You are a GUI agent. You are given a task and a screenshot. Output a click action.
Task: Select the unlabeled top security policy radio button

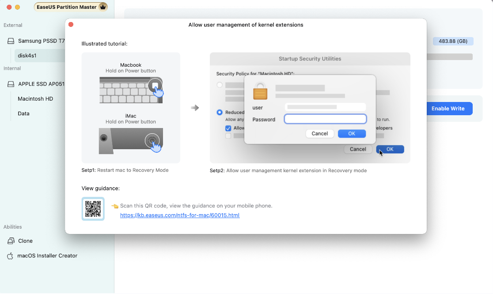point(220,85)
